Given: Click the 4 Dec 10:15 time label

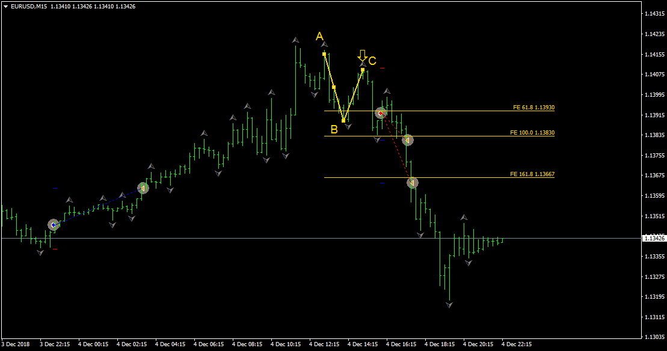Looking at the screenshot, I should click(x=286, y=344).
